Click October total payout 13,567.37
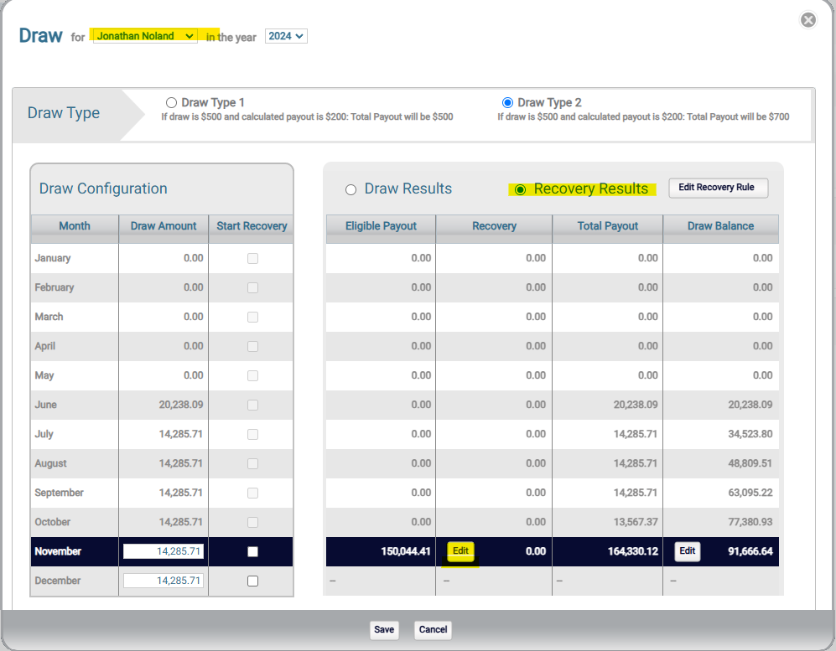 point(636,522)
